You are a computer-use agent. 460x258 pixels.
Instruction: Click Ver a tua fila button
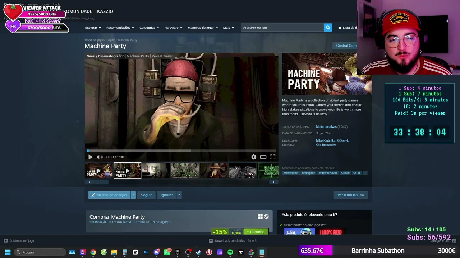tap(351, 195)
